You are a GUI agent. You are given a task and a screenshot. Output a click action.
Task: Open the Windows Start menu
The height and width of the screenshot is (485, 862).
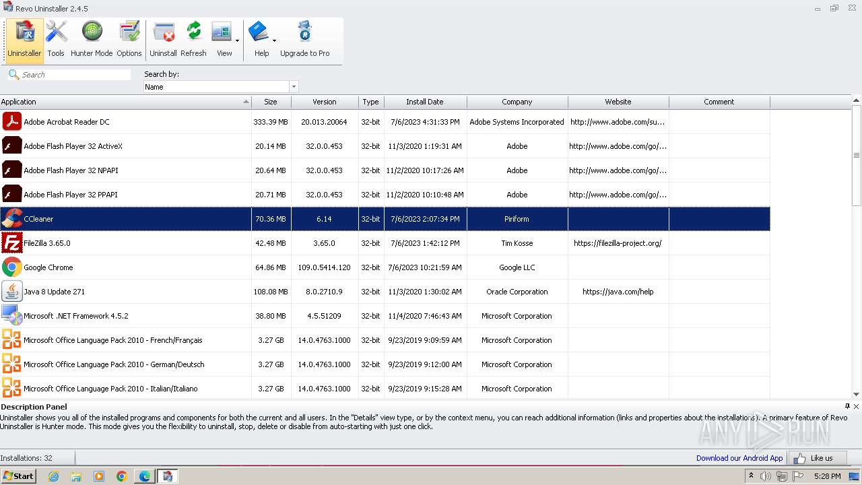tap(18, 476)
